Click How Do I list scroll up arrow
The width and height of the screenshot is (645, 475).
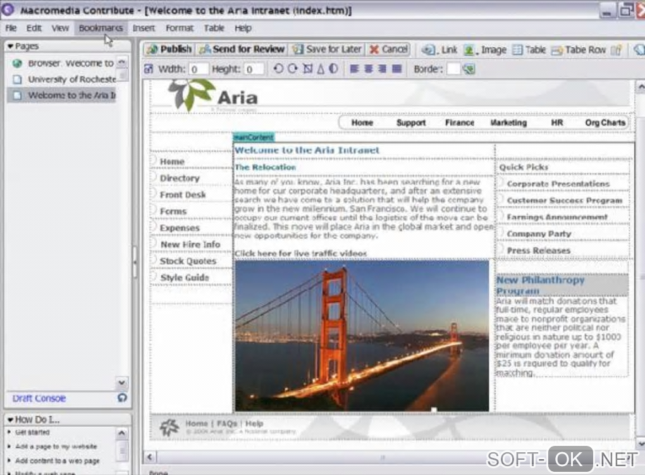[122, 433]
